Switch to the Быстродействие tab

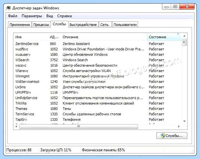[x=83, y=25]
